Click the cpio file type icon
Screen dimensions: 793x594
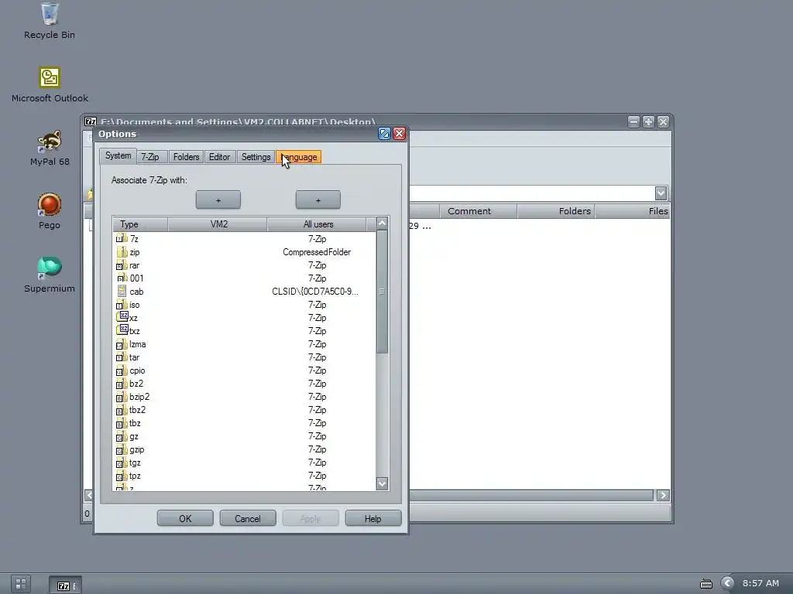(122, 370)
